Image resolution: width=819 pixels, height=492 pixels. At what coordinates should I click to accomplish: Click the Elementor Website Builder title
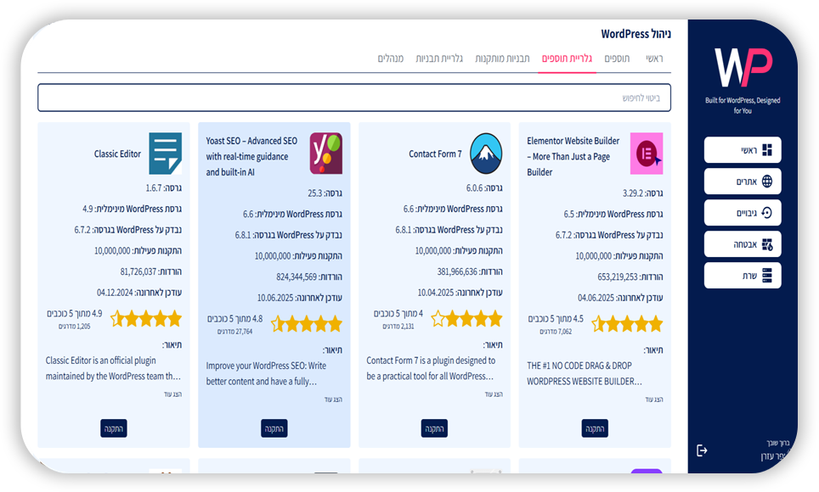(573, 157)
